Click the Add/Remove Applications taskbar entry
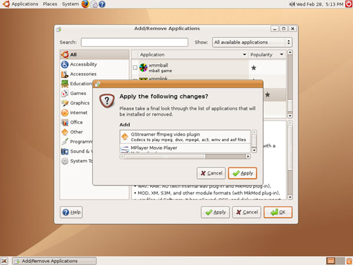Viewport: 353px width, 265px height. pyautogui.click(x=55, y=261)
